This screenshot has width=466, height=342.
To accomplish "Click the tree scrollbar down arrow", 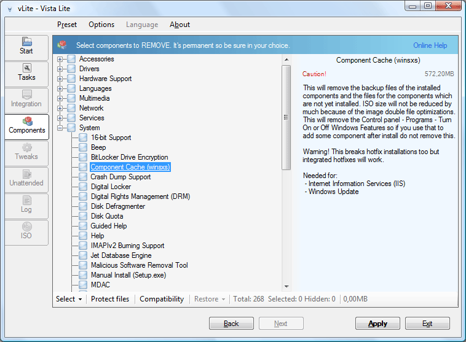I will (286, 287).
